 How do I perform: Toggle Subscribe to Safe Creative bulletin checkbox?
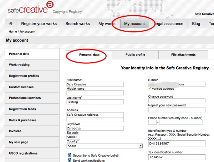click(x=69, y=155)
